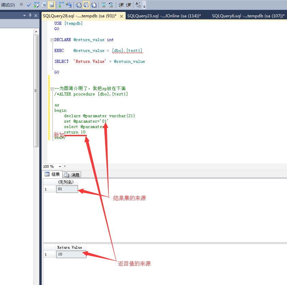Click the side panel vertical scrollbar thumb
Screen dimensions: 287x285
(36, 91)
